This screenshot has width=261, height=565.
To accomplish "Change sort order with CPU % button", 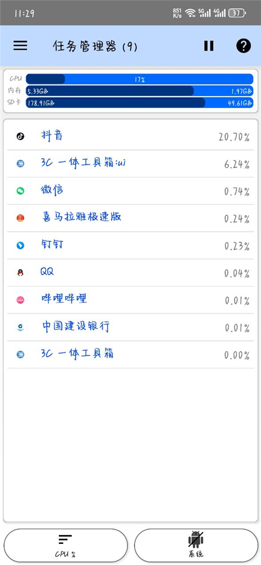I will click(66, 545).
